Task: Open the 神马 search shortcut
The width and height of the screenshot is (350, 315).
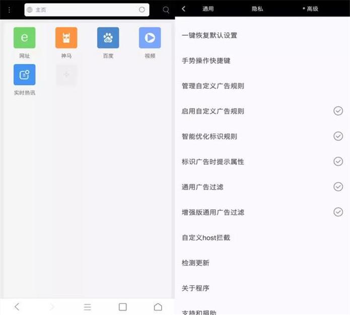Action: pos(66,38)
